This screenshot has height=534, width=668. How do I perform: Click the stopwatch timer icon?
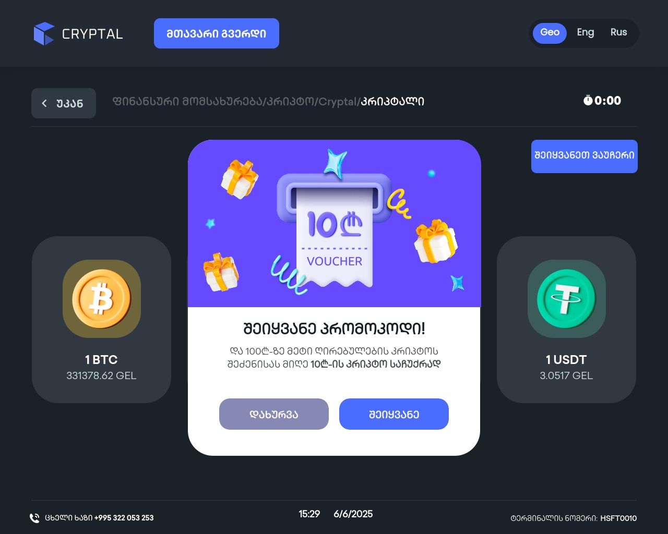588,100
